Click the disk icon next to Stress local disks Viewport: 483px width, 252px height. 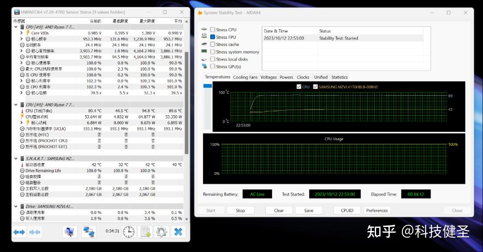[x=204, y=59]
